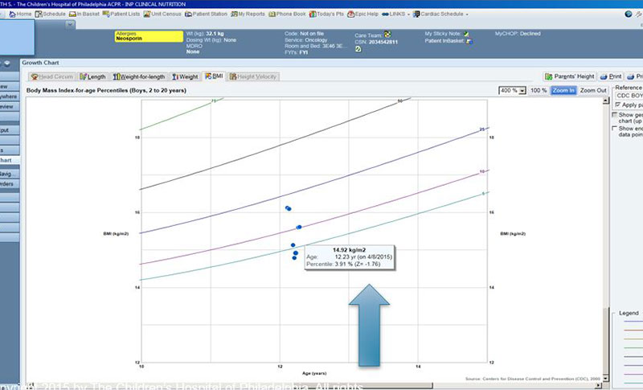Select the Chart item in the left sidebar
Screen dimensions: 643x390
pos(10,160)
